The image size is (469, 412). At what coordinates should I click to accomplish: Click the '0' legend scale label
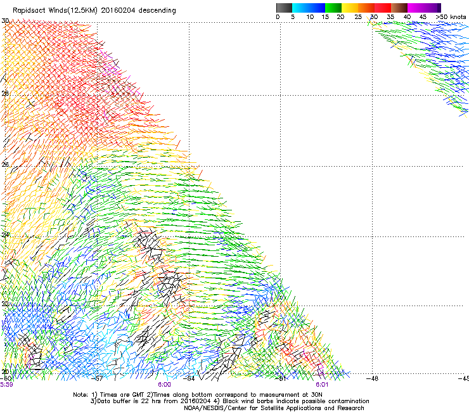[x=278, y=17]
